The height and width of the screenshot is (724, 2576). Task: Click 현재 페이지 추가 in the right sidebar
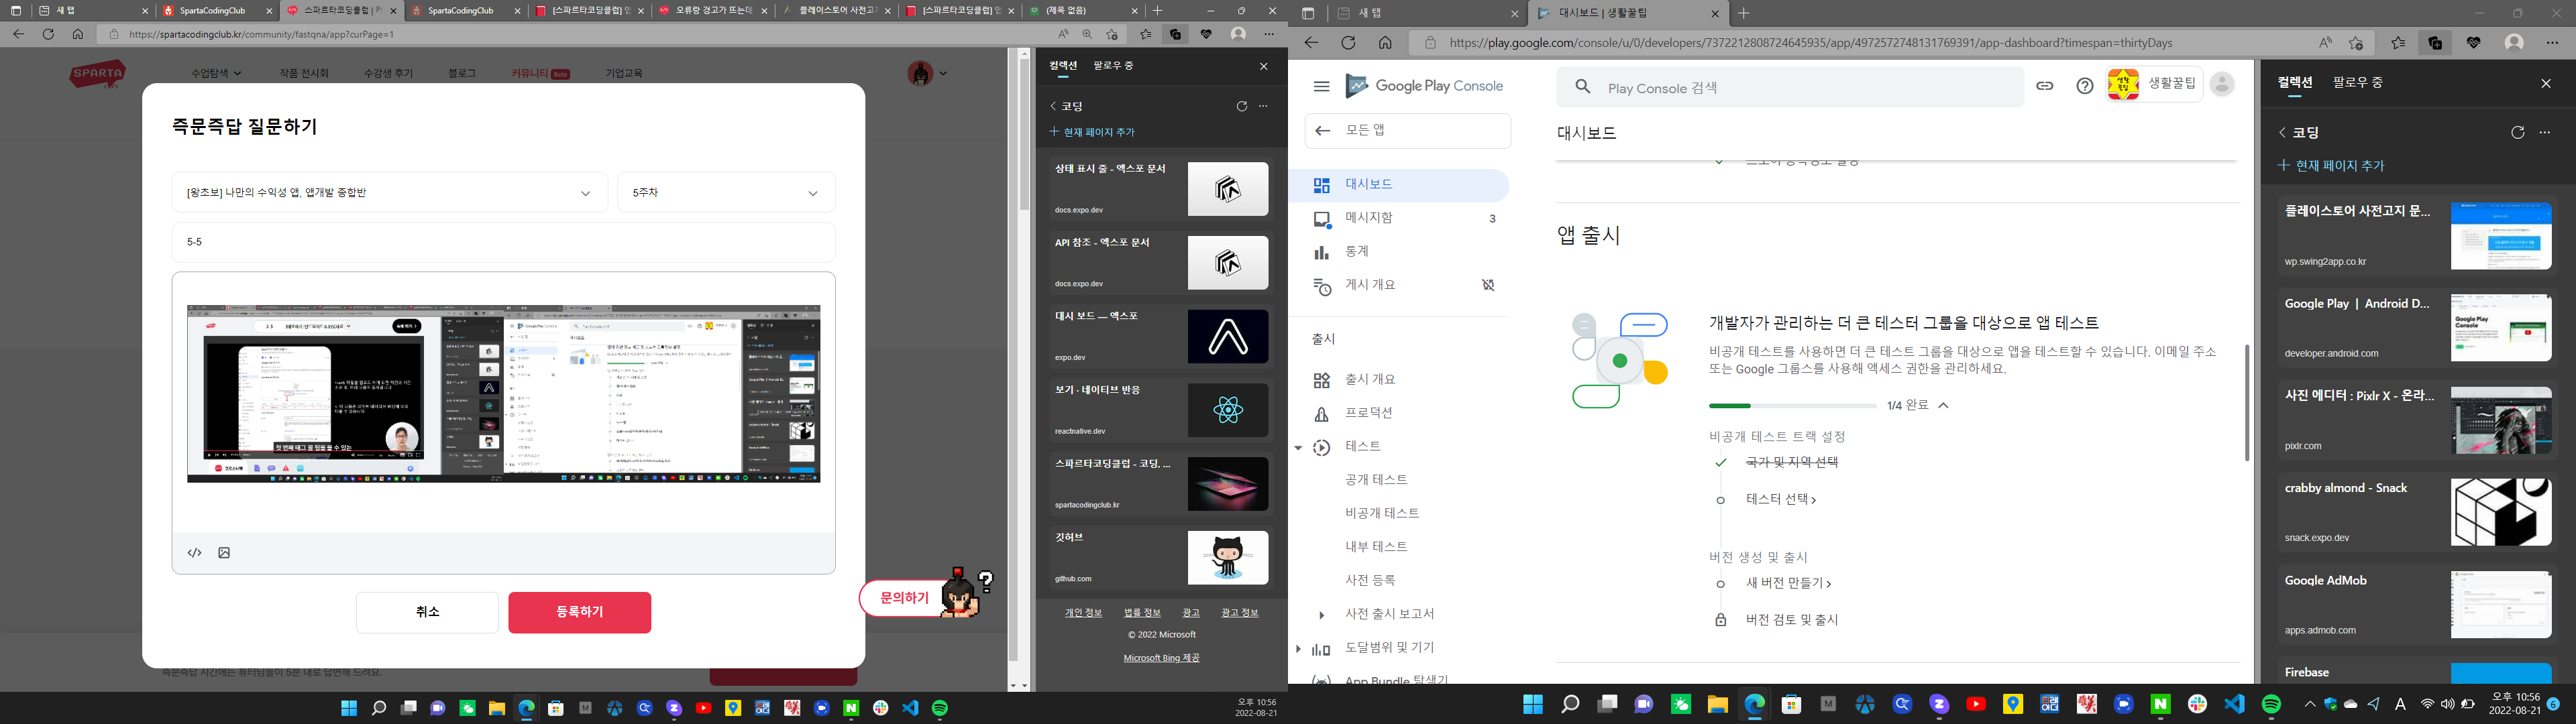[2330, 165]
